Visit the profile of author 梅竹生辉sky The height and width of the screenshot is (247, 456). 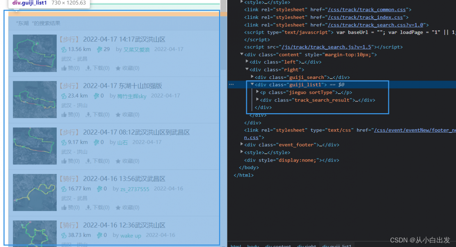131,96
